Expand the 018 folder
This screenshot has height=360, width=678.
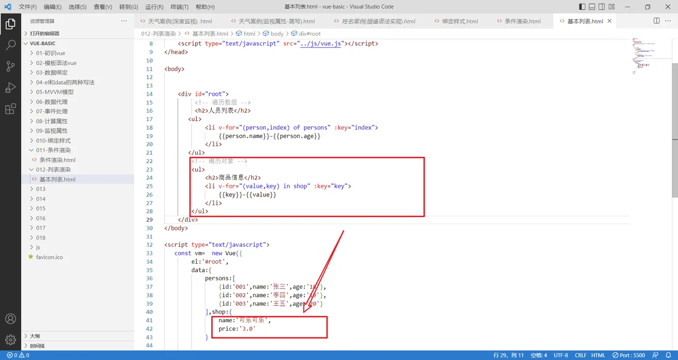(77, 238)
